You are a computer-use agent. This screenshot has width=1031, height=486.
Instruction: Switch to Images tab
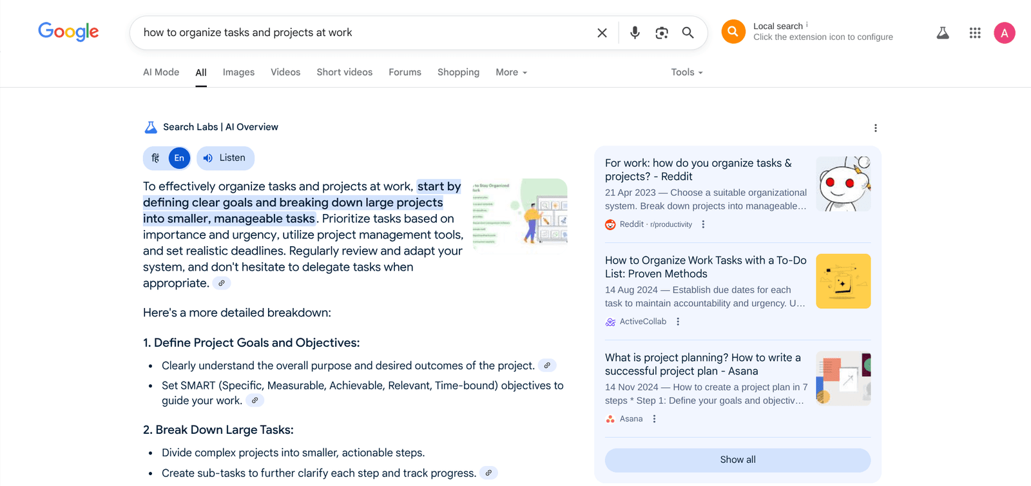(238, 72)
